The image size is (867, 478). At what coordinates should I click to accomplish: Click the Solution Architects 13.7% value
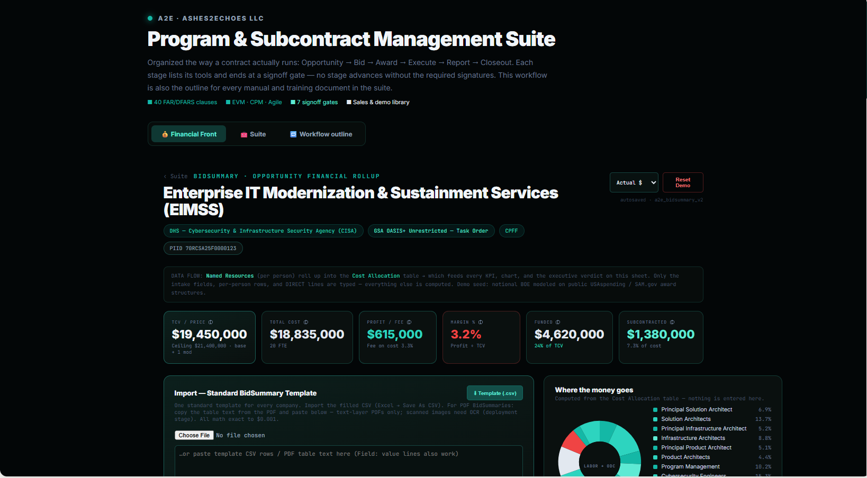tap(763, 419)
